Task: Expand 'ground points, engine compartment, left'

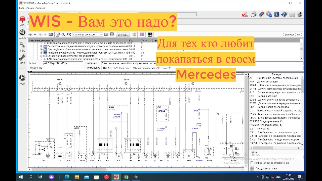Action: point(45,59)
